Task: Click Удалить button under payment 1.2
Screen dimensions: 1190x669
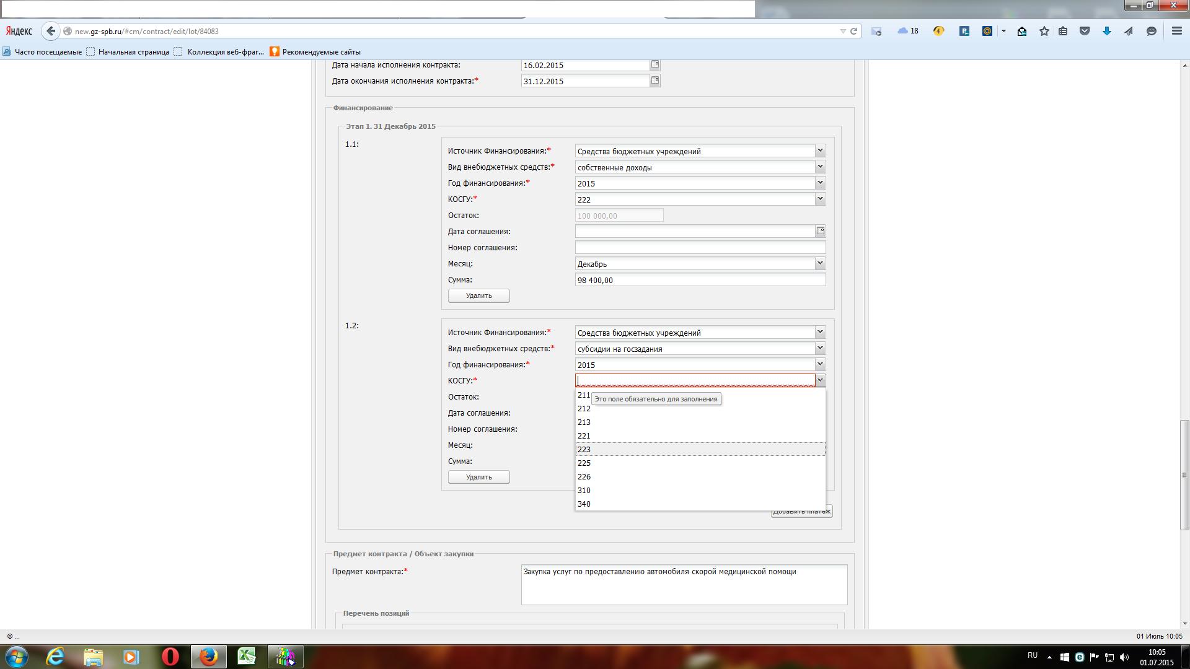Action: 478,477
